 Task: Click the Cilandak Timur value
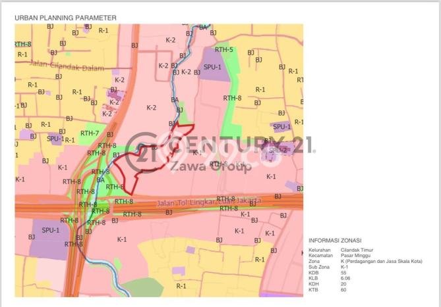(357, 250)
